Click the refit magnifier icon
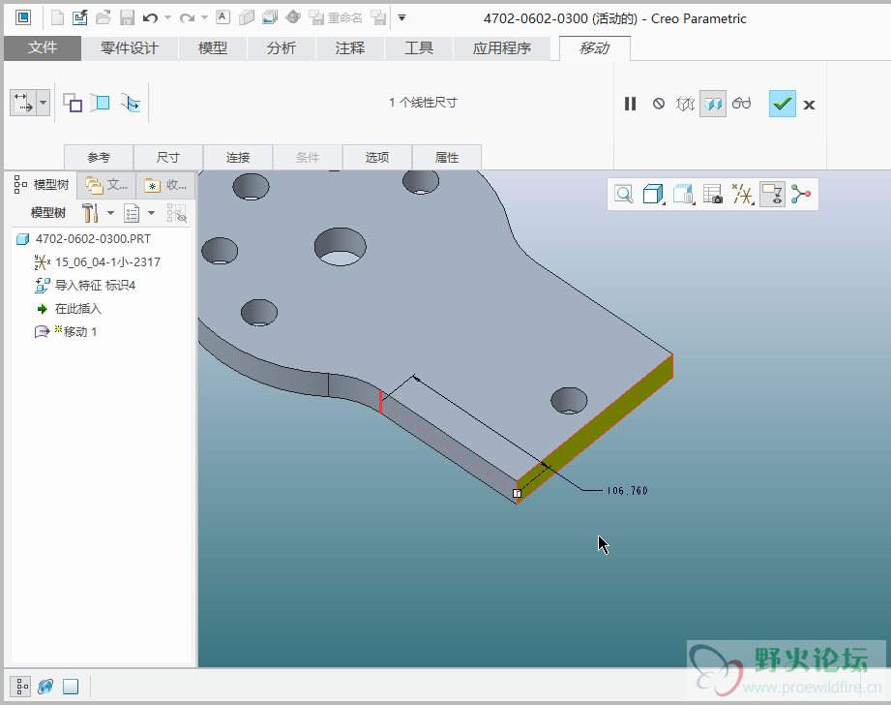891x705 pixels. 623,194
